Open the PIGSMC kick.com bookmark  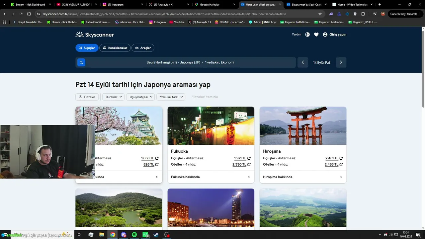[230, 22]
